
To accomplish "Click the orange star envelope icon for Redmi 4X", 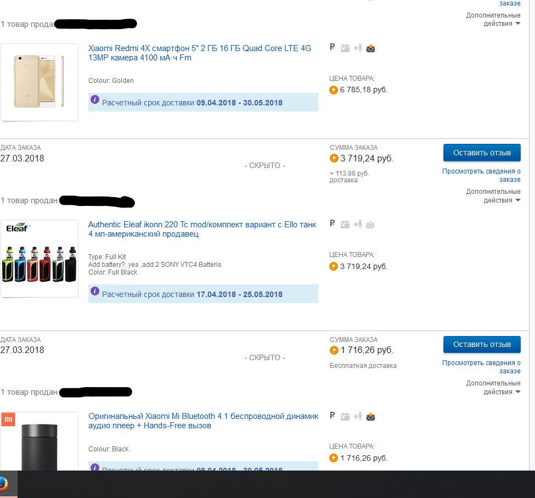I will tap(370, 48).
